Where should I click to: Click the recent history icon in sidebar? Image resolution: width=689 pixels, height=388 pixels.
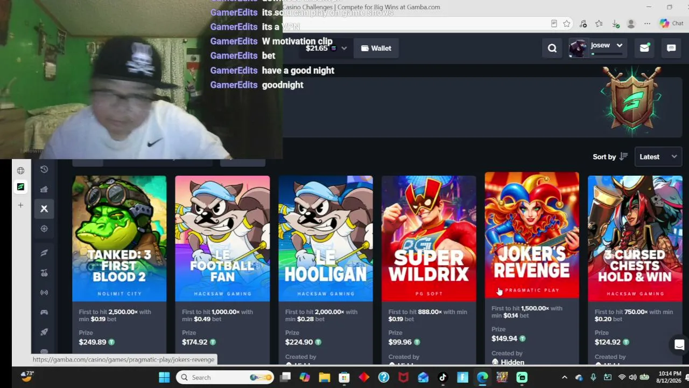[x=44, y=169]
